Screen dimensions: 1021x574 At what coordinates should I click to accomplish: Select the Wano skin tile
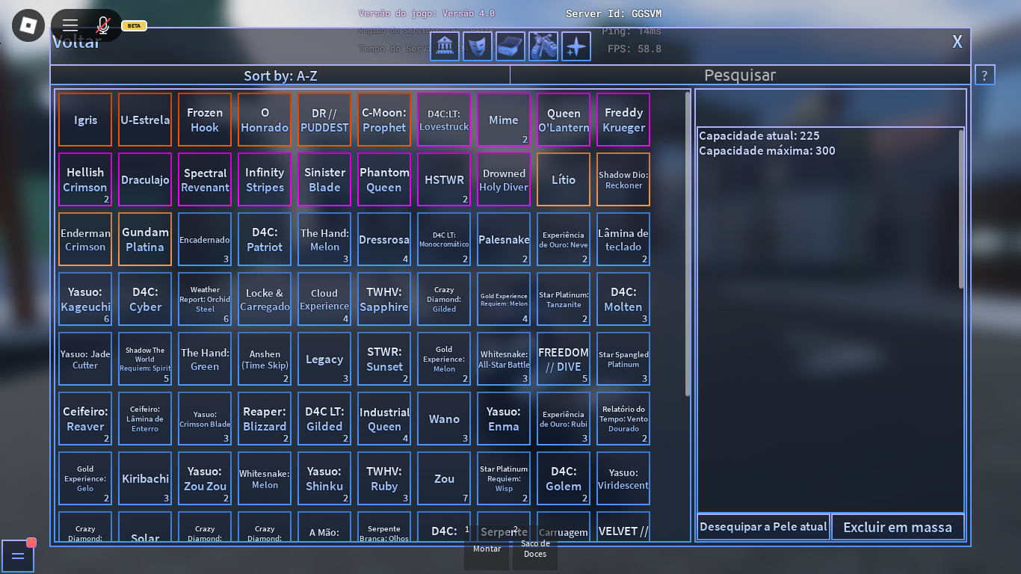click(444, 419)
